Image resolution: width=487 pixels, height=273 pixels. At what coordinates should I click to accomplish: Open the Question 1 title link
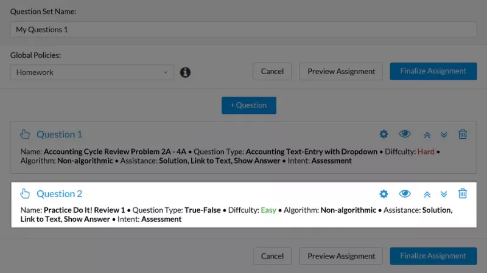click(59, 134)
